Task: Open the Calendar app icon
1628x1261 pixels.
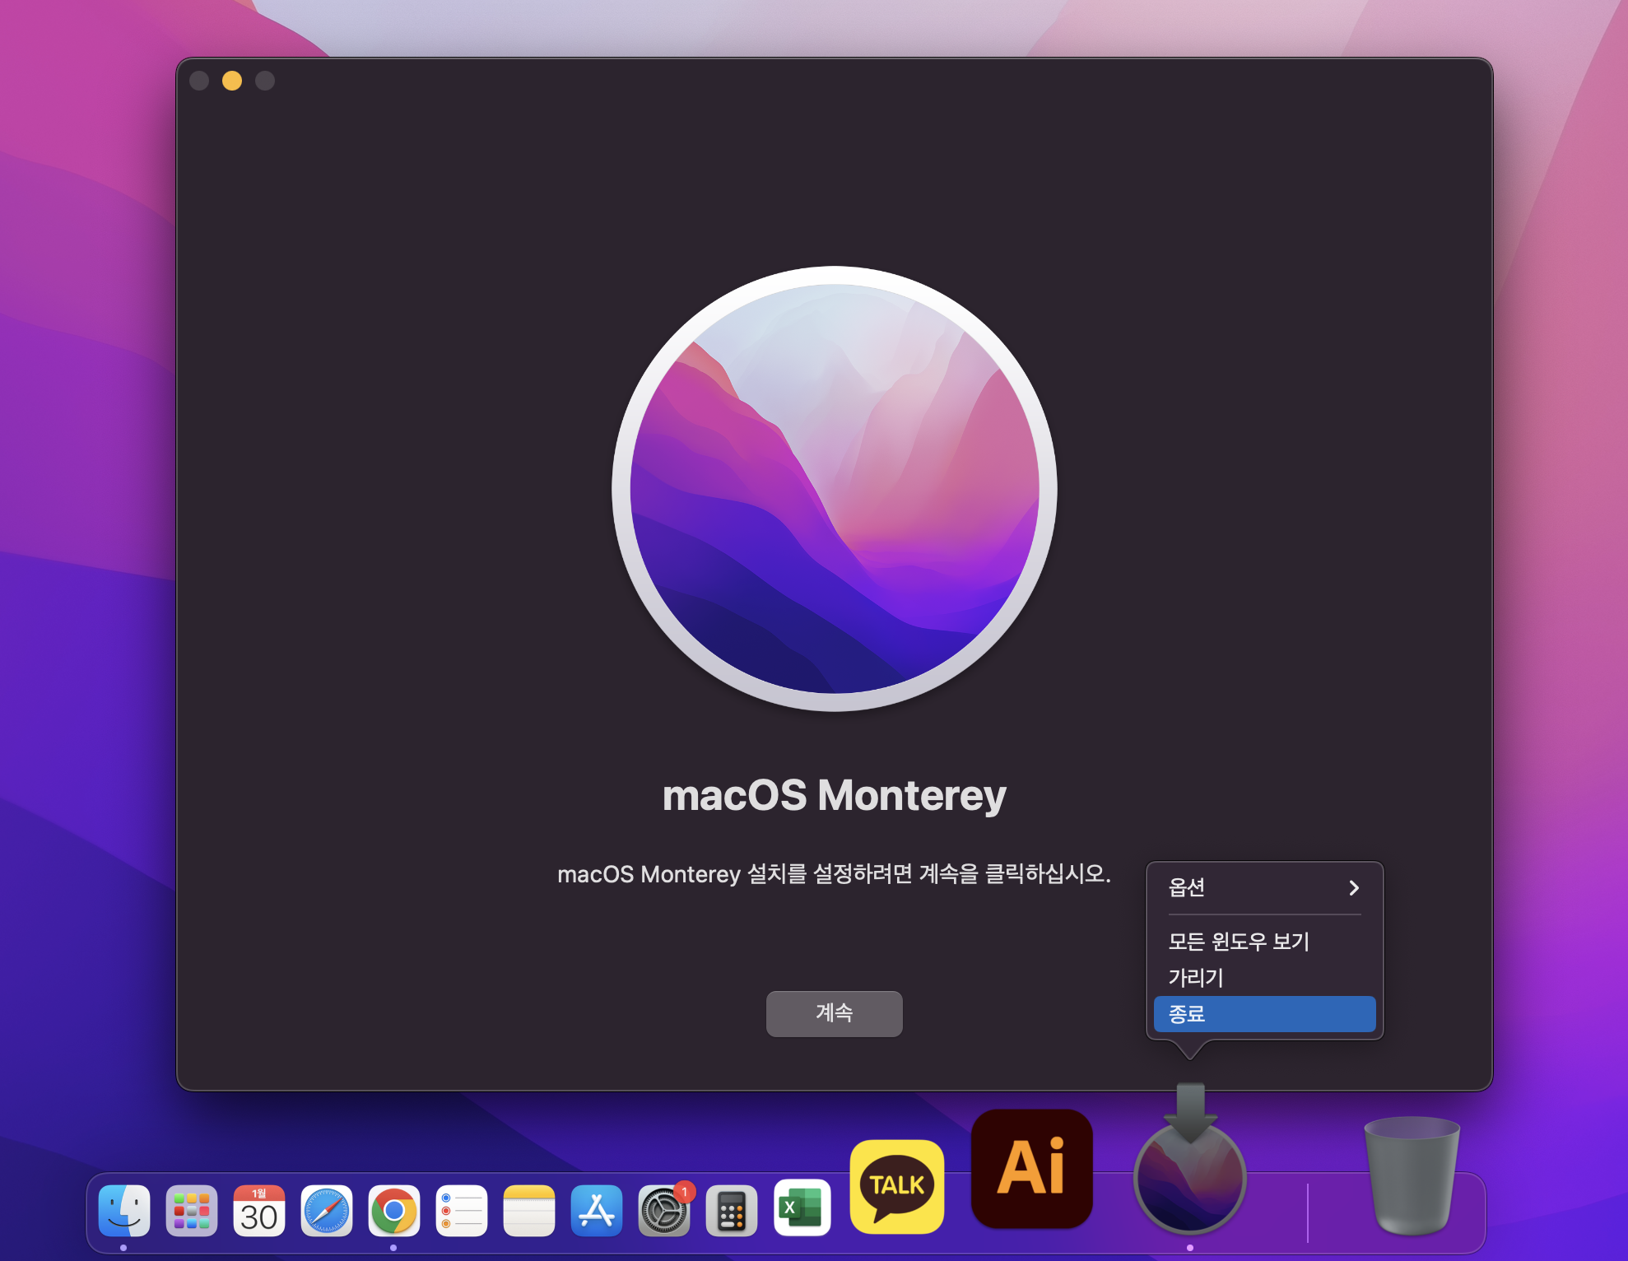Action: pos(259,1211)
